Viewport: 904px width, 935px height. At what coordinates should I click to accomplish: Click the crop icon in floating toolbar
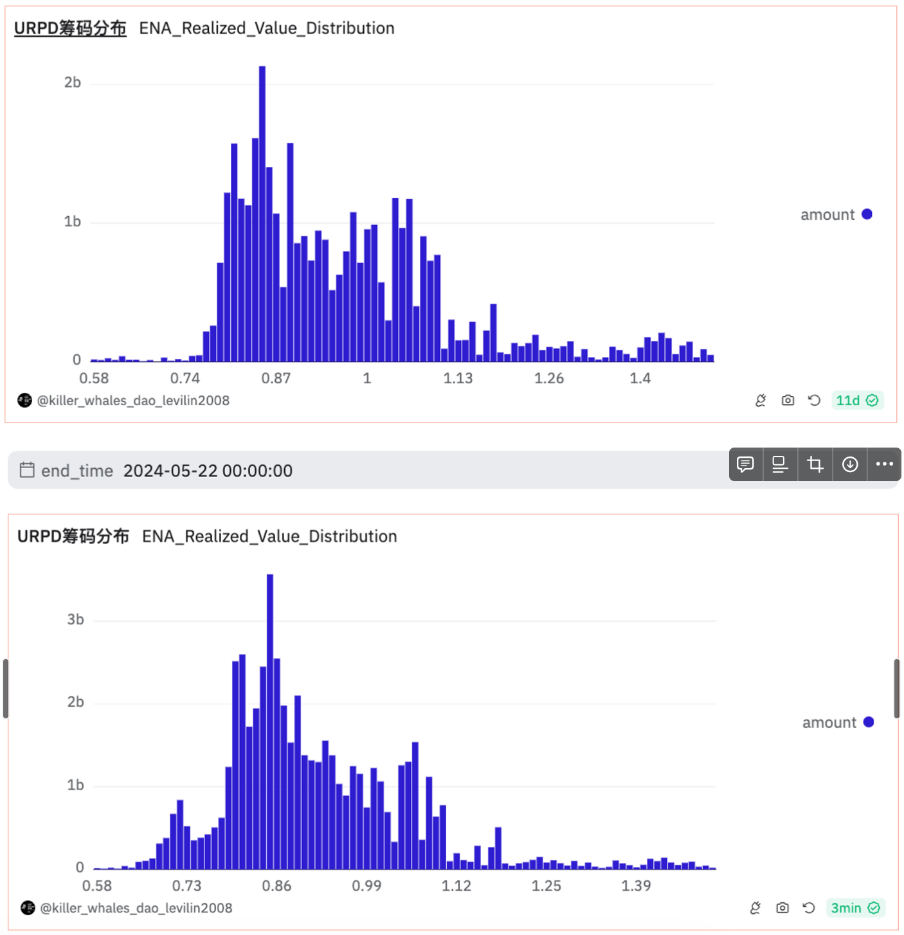pos(815,464)
